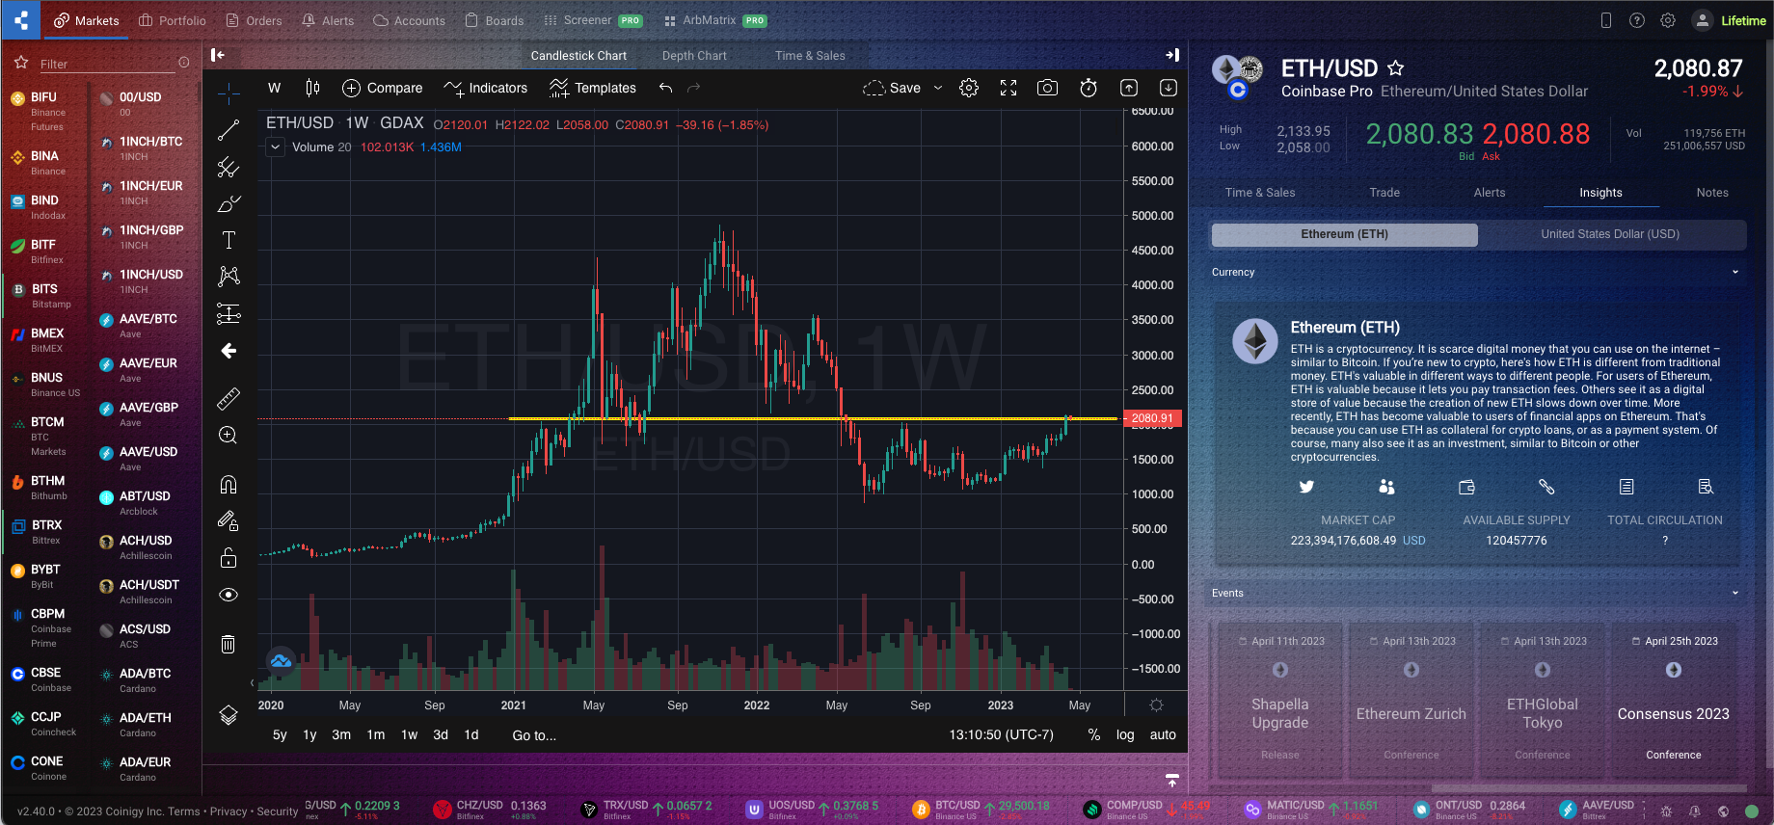Screen dimensions: 1774x825
Task: Open the Trade tab
Action: 1384,192
